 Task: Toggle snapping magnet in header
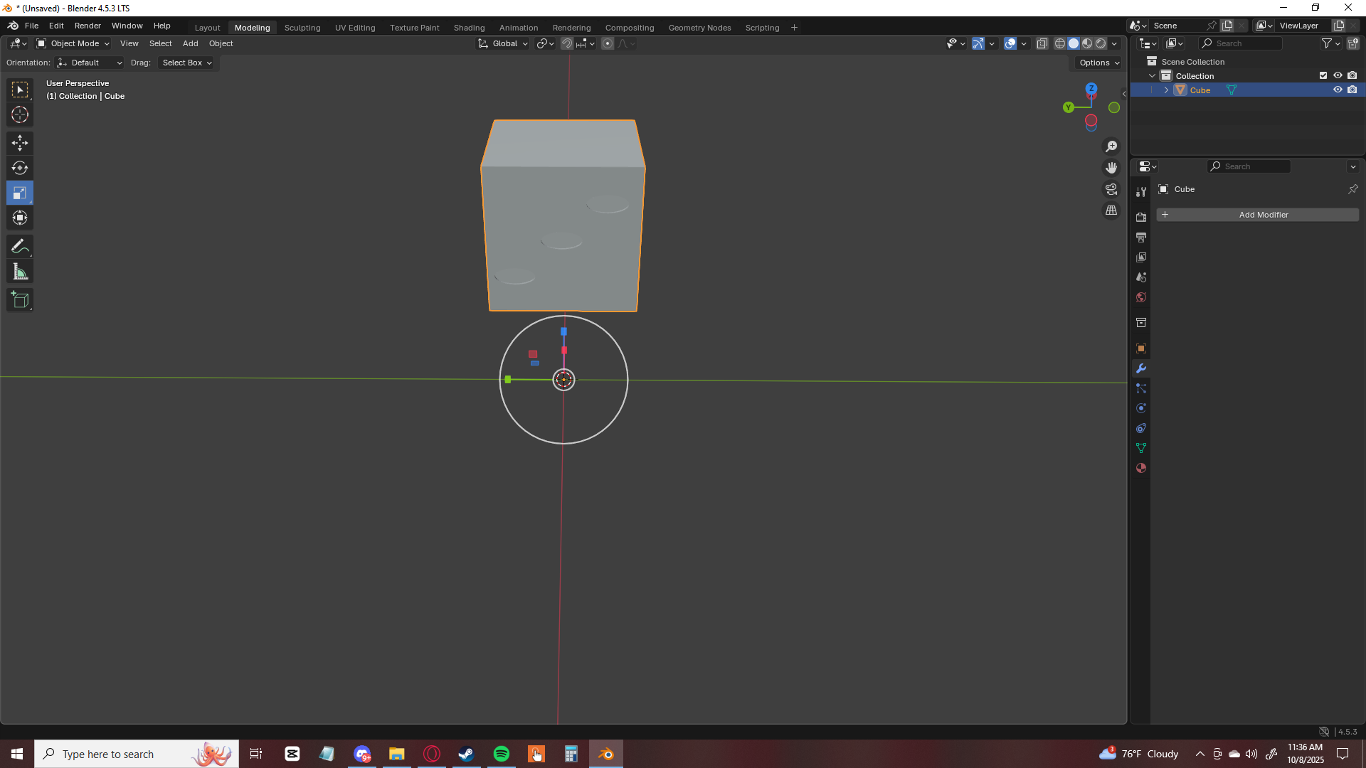point(566,43)
